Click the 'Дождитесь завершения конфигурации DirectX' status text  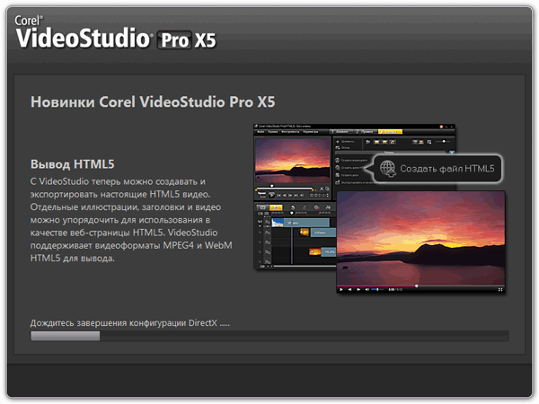tap(130, 323)
